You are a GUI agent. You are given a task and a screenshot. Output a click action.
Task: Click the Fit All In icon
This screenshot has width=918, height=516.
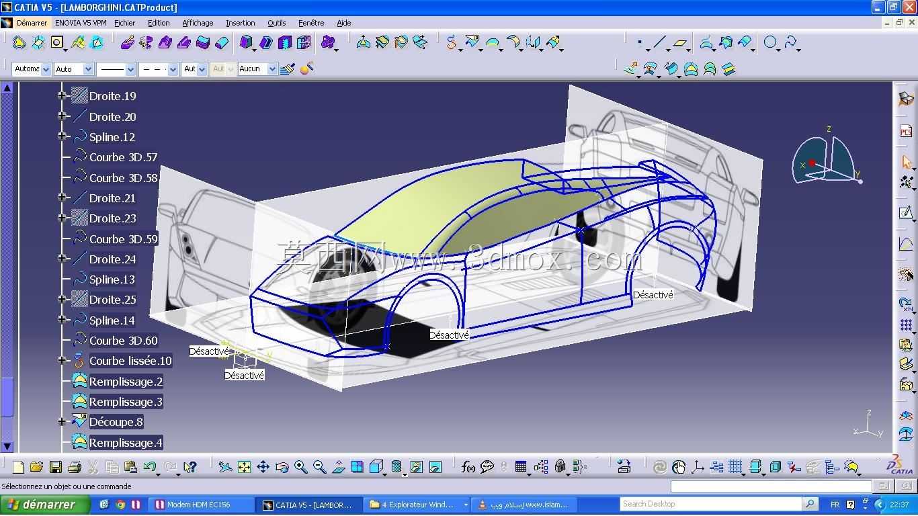pos(244,467)
